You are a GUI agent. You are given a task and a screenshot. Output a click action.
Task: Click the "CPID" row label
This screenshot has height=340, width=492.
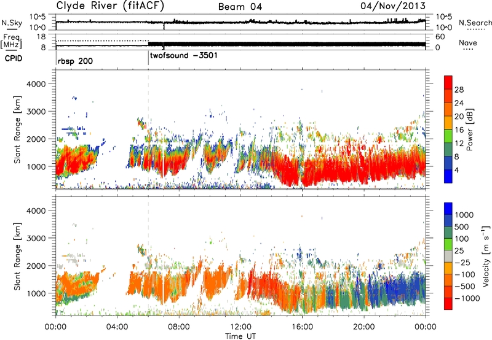tap(14, 58)
